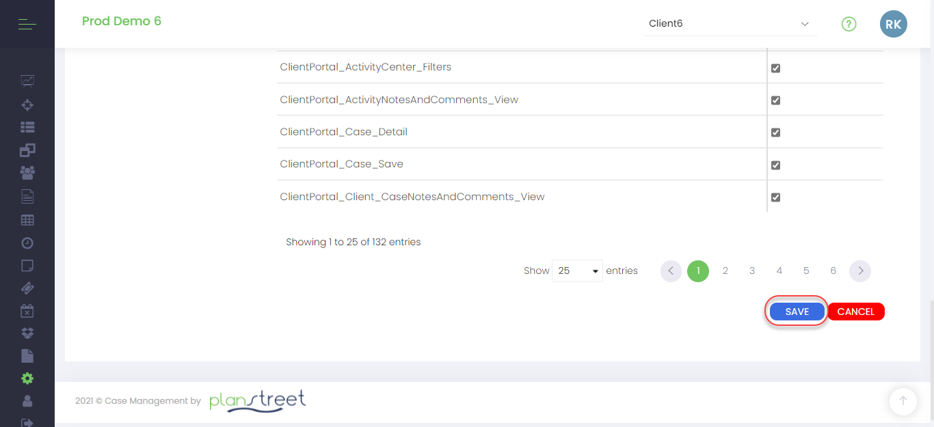Click the Dropbox icon in sidebar

click(x=27, y=333)
